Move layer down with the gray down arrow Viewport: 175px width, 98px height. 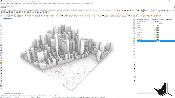(x=147, y=21)
